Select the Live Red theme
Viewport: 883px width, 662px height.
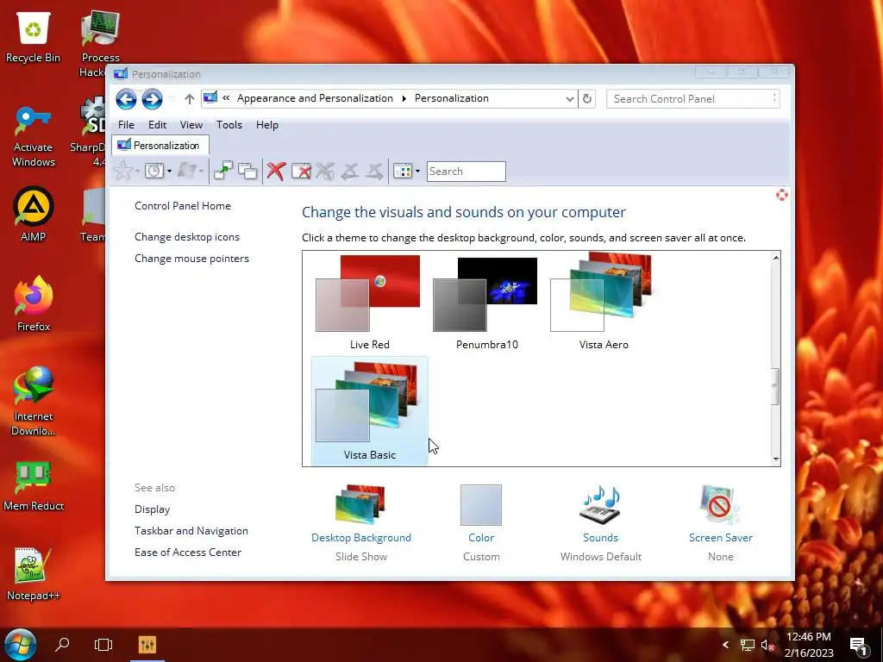coord(369,303)
